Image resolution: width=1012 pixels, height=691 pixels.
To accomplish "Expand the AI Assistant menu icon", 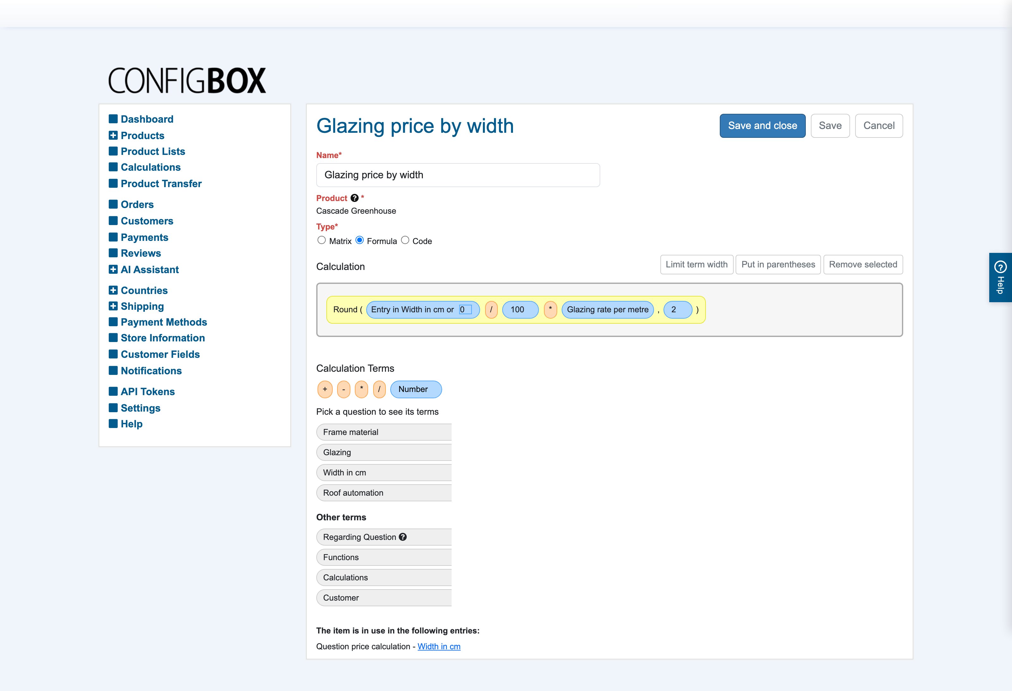I will [x=113, y=269].
